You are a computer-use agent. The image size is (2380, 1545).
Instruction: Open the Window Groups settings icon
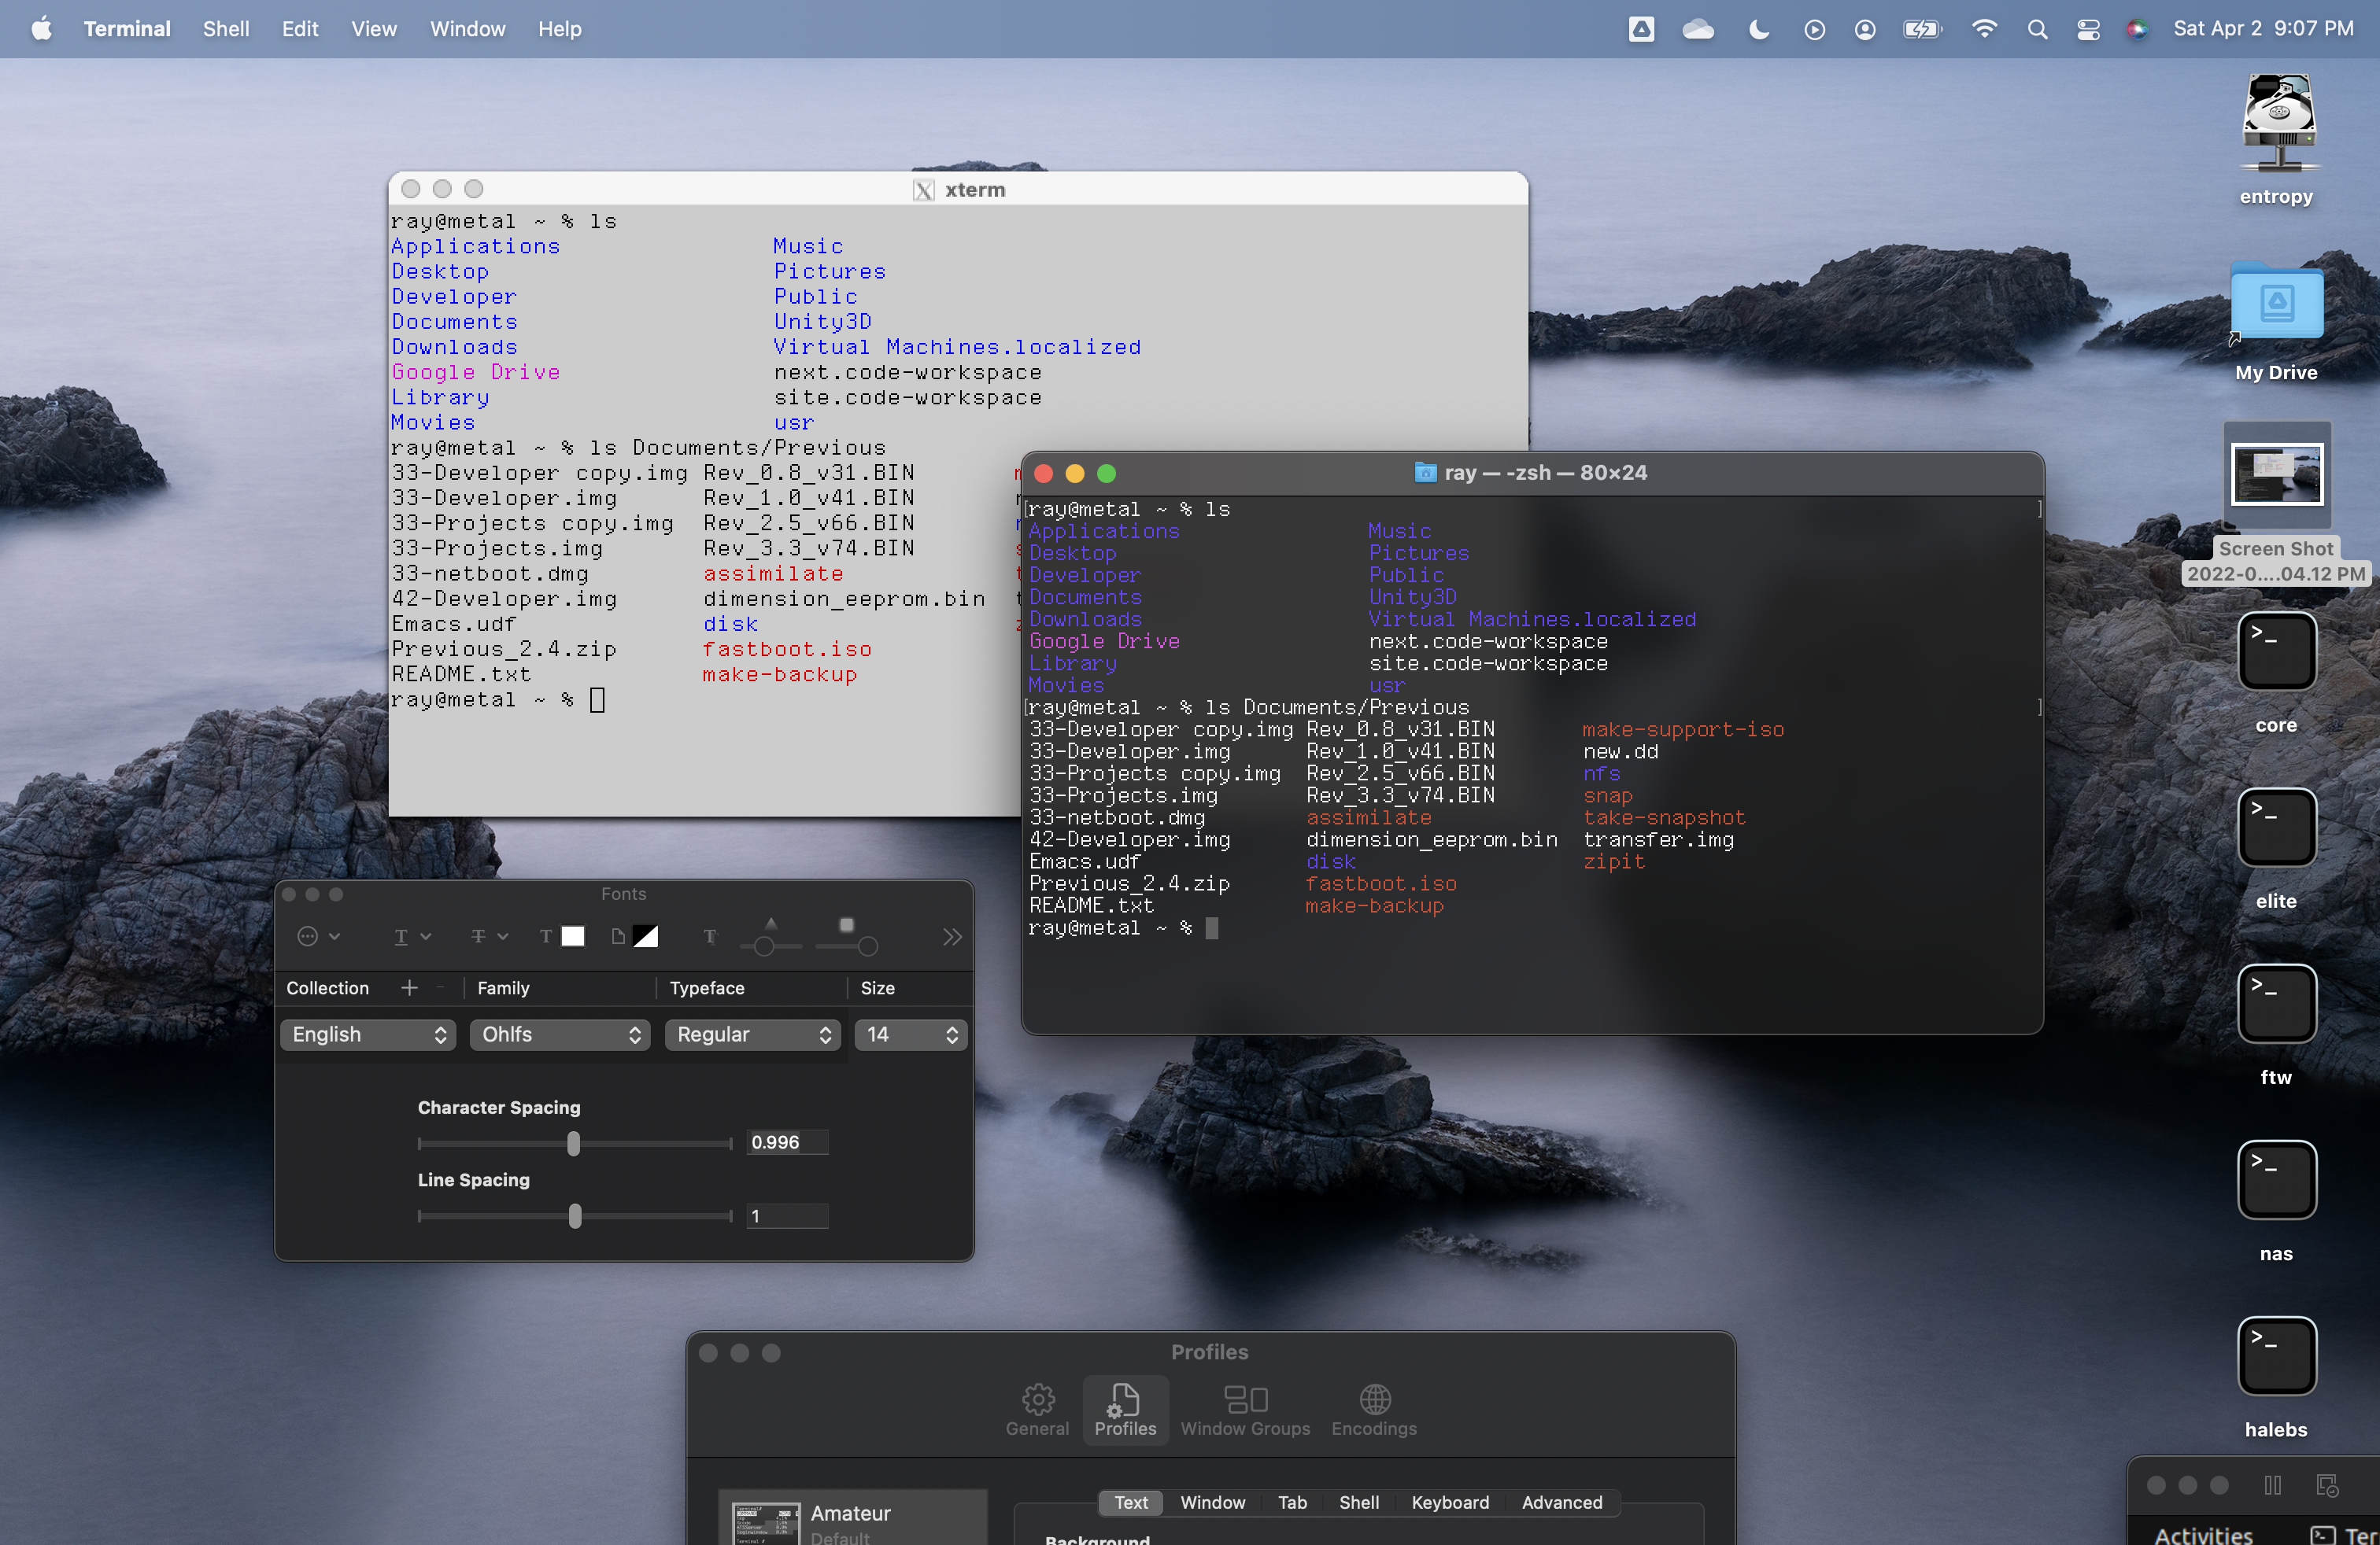coord(1245,1410)
